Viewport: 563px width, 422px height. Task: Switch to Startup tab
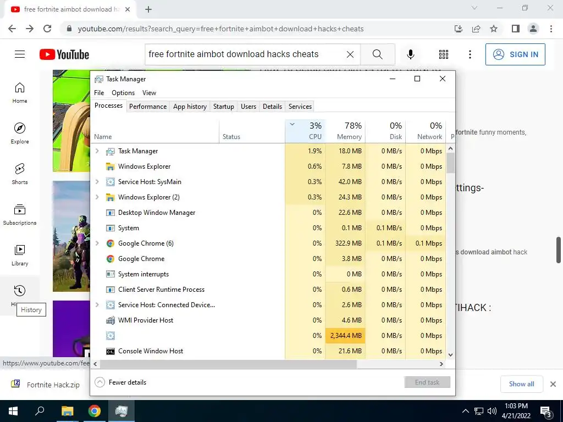(223, 106)
